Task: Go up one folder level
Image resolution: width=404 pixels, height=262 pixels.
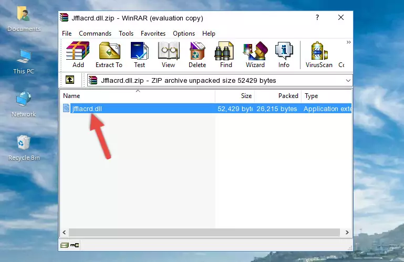Action: click(x=70, y=80)
